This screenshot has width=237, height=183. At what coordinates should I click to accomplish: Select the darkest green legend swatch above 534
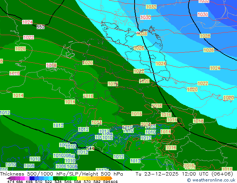[x=55, y=178]
